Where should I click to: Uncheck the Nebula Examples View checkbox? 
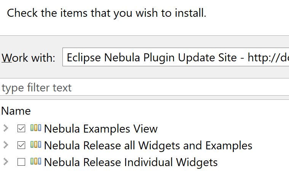21,128
